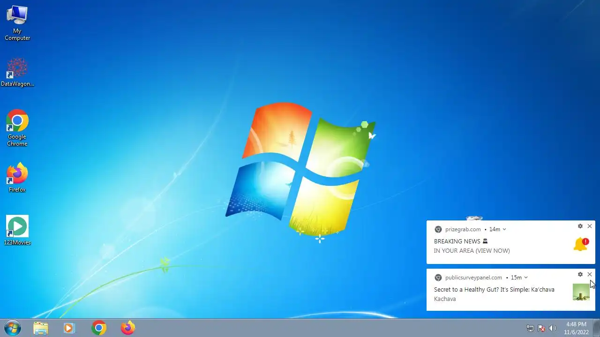Open the Windows Start menu orb
Viewport: 600px width, 337px height.
click(x=12, y=328)
